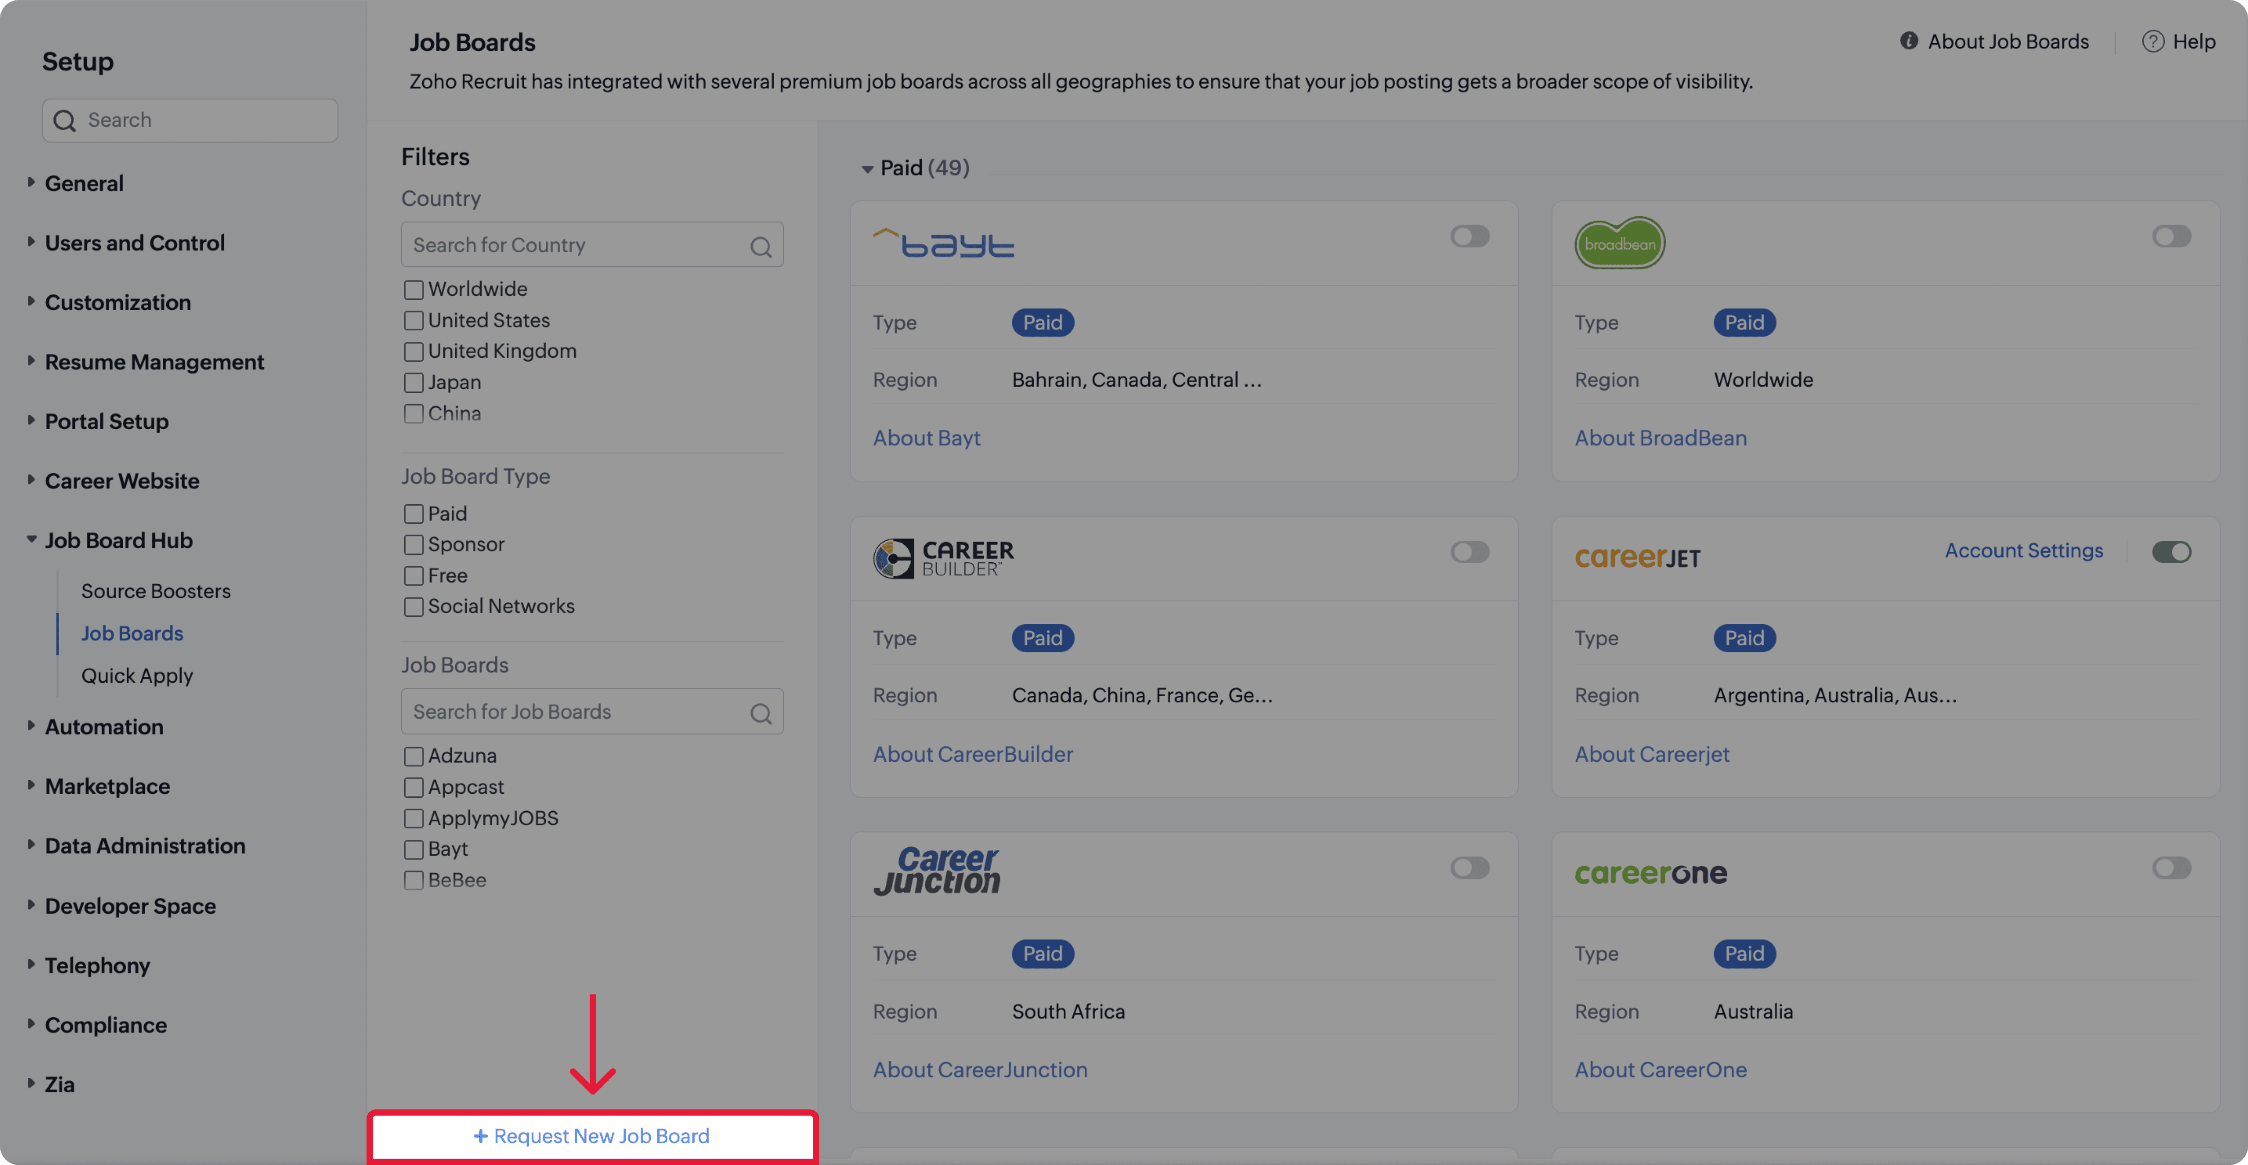Click the Help question mark icon

pos(2152,42)
